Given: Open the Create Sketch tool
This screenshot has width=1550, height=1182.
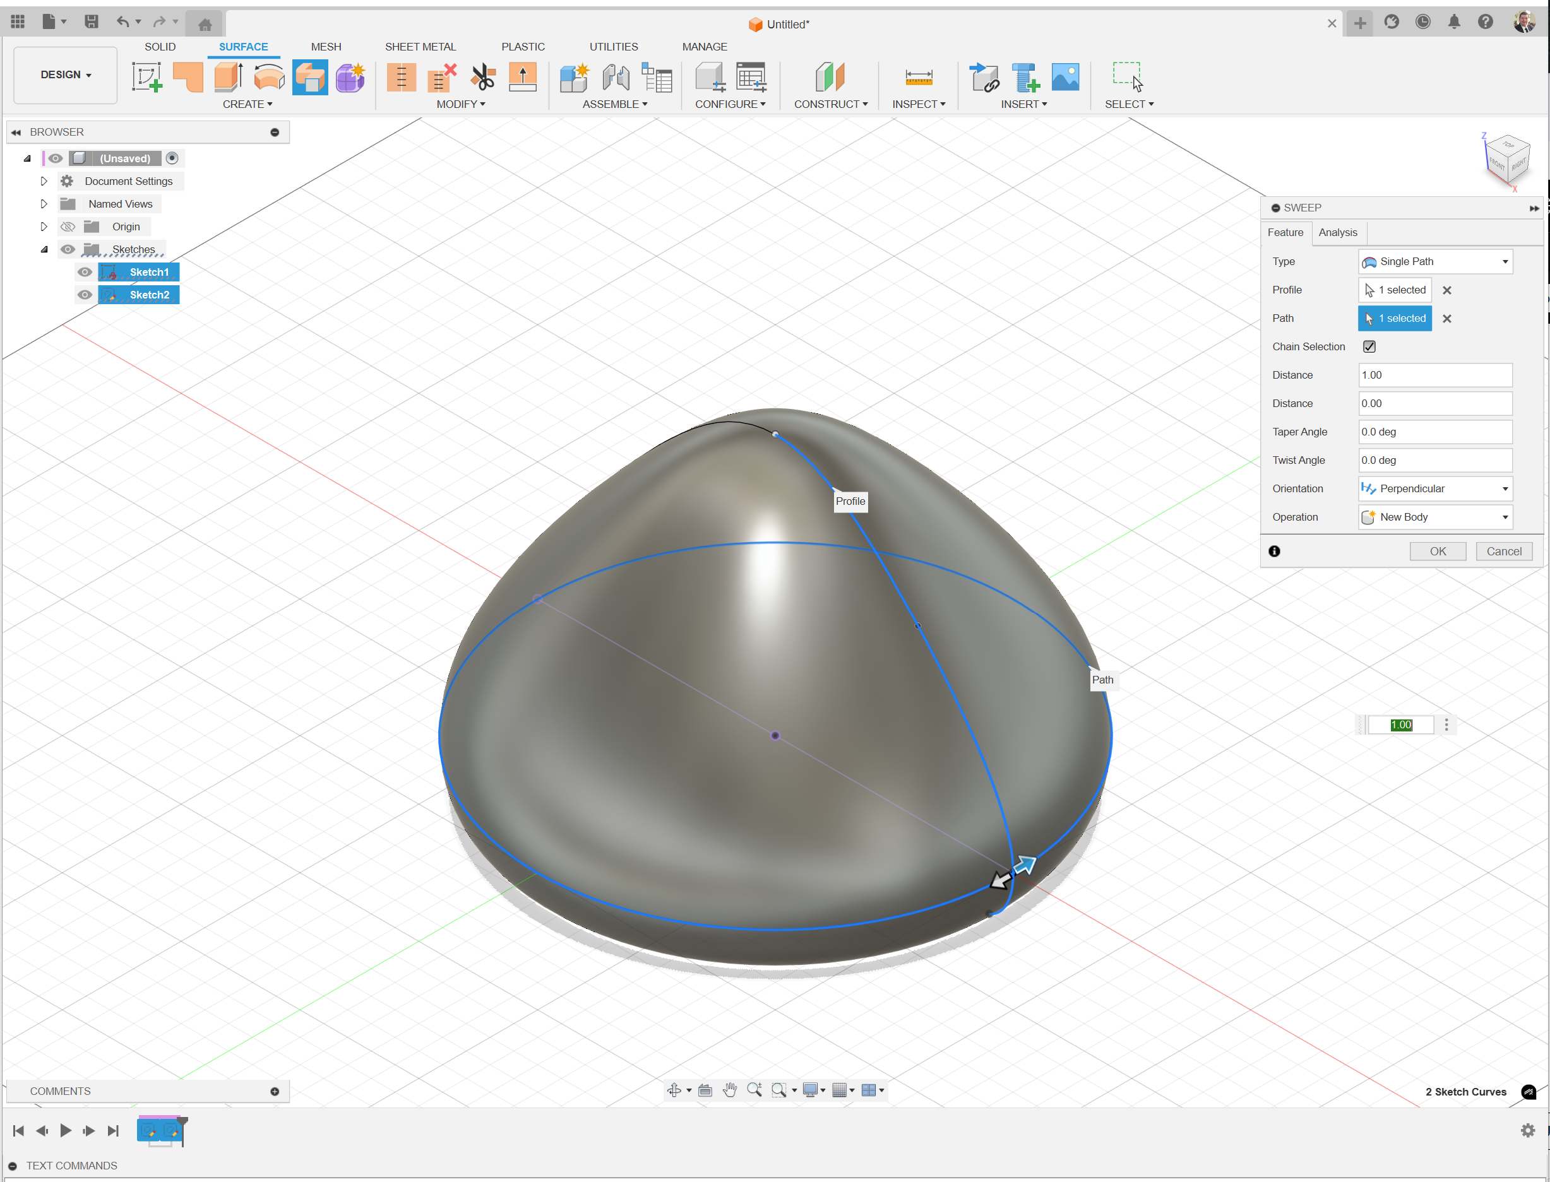Looking at the screenshot, I should point(147,78).
